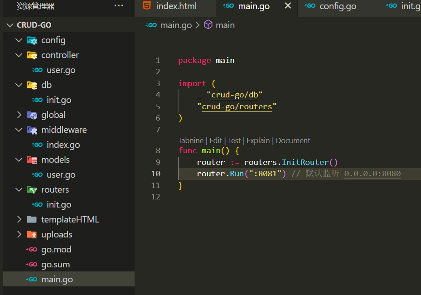Click line number 10 in gutter
This screenshot has height=295, width=421.
pos(155,174)
